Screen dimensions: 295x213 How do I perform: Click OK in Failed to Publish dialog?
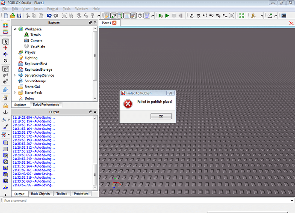[x=161, y=116]
